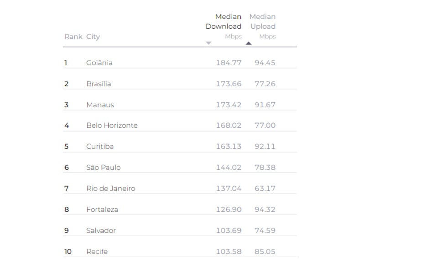Open the Salvador city row
Image resolution: width=427 pixels, height=274 pixels.
pyautogui.click(x=180, y=230)
